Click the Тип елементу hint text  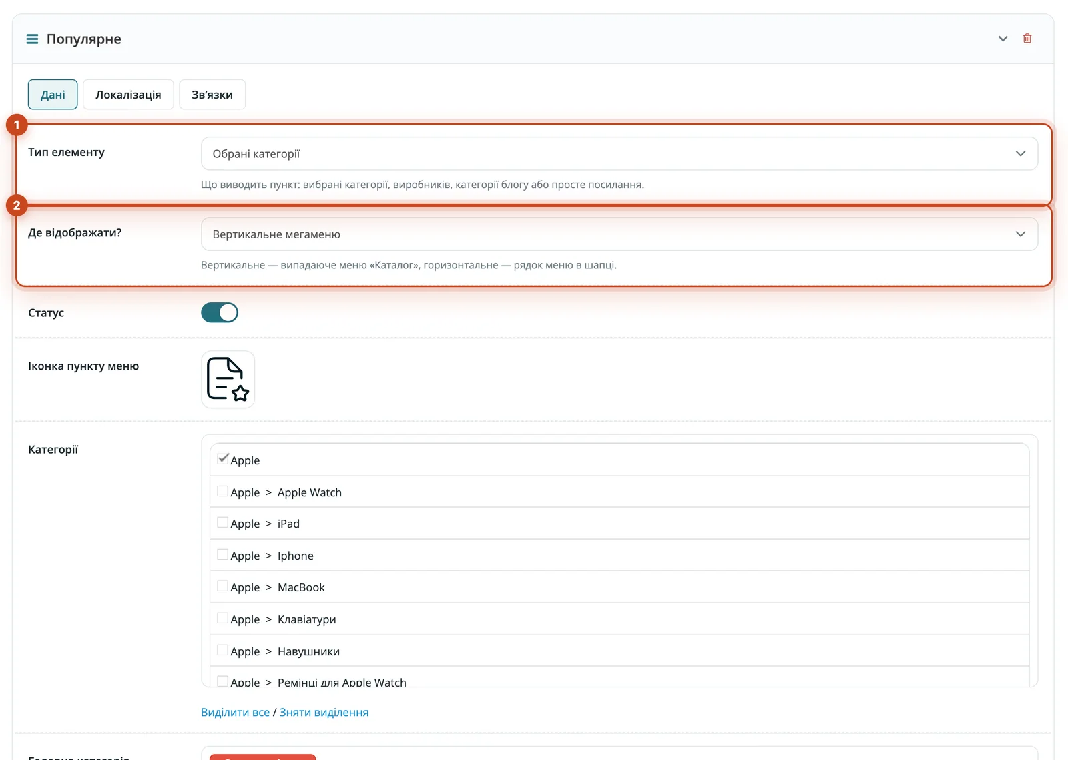pyautogui.click(x=423, y=185)
